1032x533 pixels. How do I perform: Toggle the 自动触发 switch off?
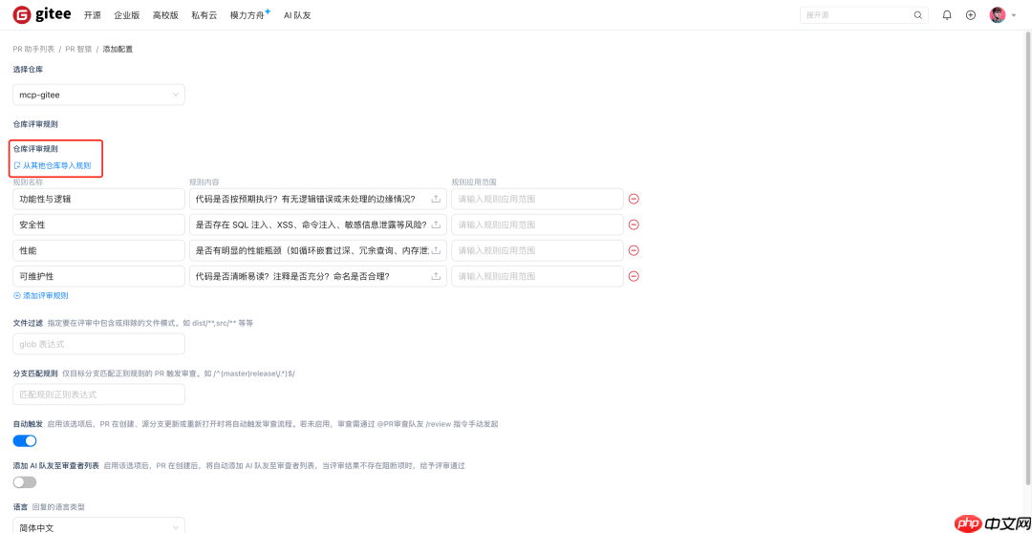coord(24,441)
